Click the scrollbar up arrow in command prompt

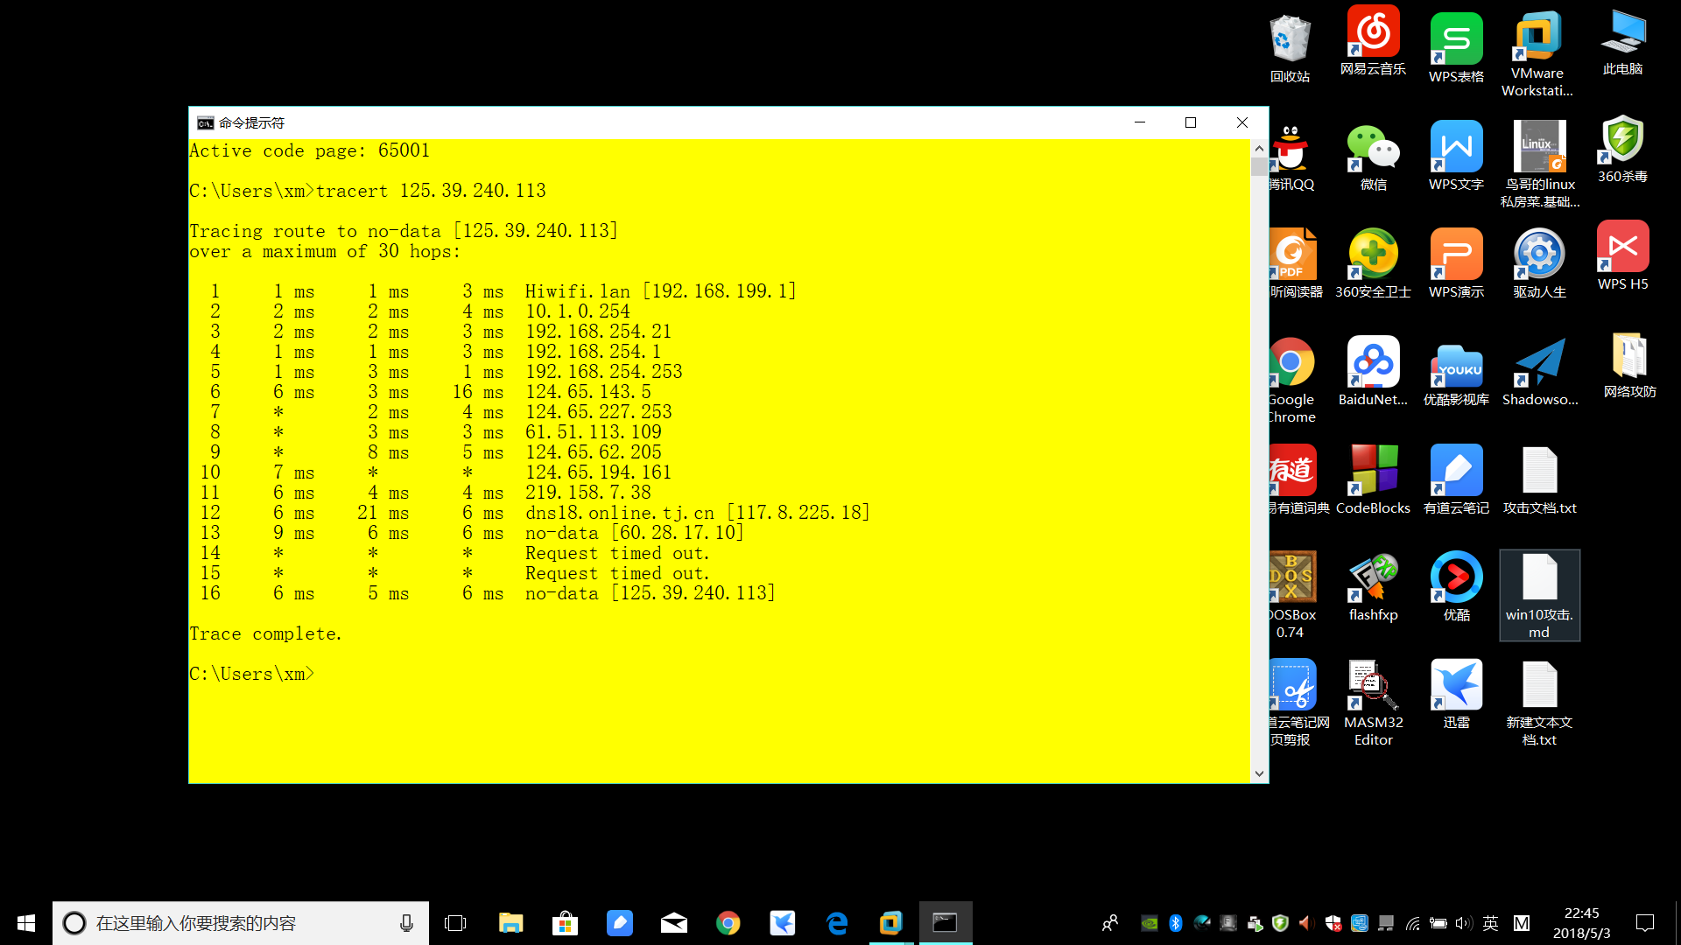pos(1259,149)
